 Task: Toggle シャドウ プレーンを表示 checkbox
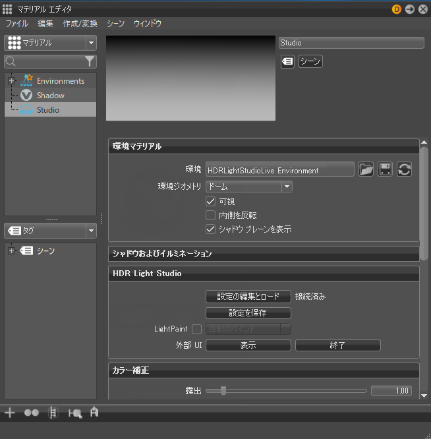tap(210, 229)
